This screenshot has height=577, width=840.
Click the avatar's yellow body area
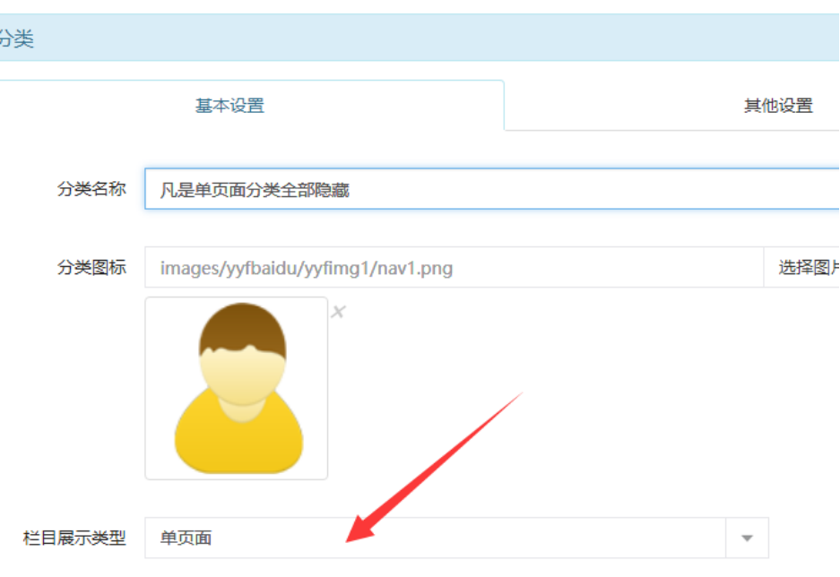(x=239, y=442)
